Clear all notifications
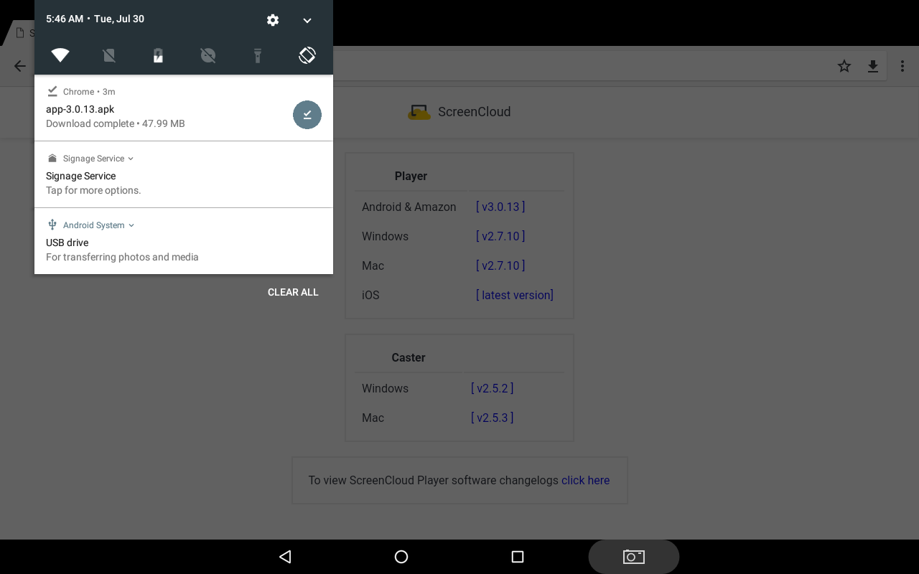The height and width of the screenshot is (574, 919). [293, 292]
